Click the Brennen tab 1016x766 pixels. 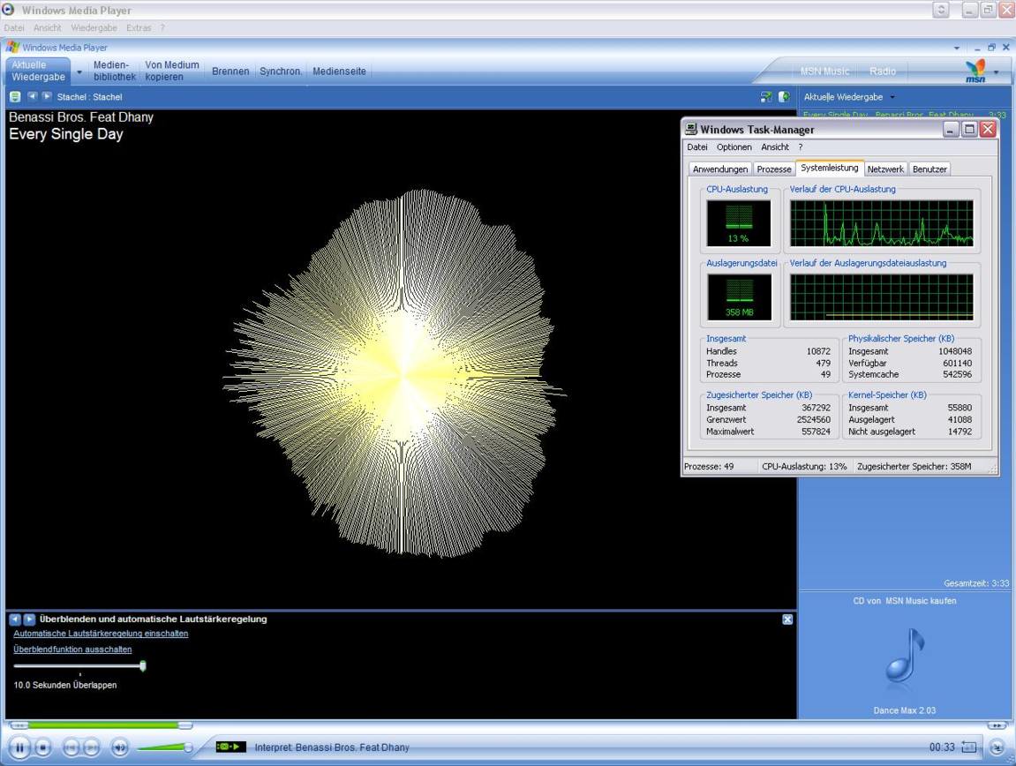point(230,71)
